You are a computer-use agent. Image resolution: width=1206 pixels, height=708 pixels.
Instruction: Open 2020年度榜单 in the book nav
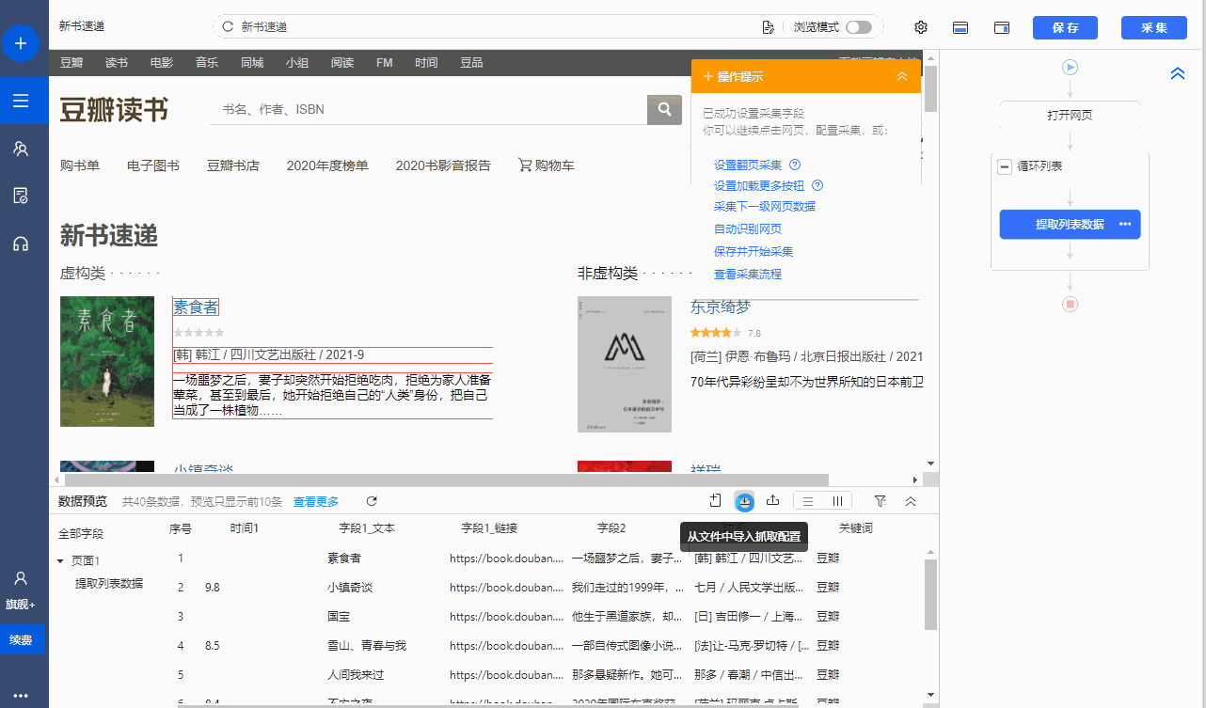(327, 165)
